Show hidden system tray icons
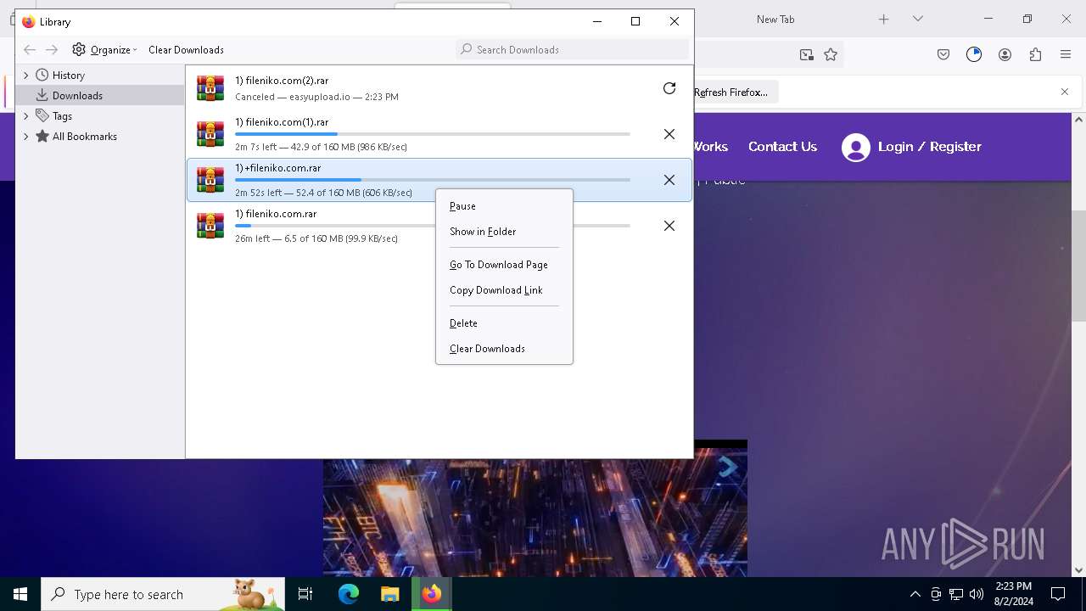1086x611 pixels. [915, 594]
